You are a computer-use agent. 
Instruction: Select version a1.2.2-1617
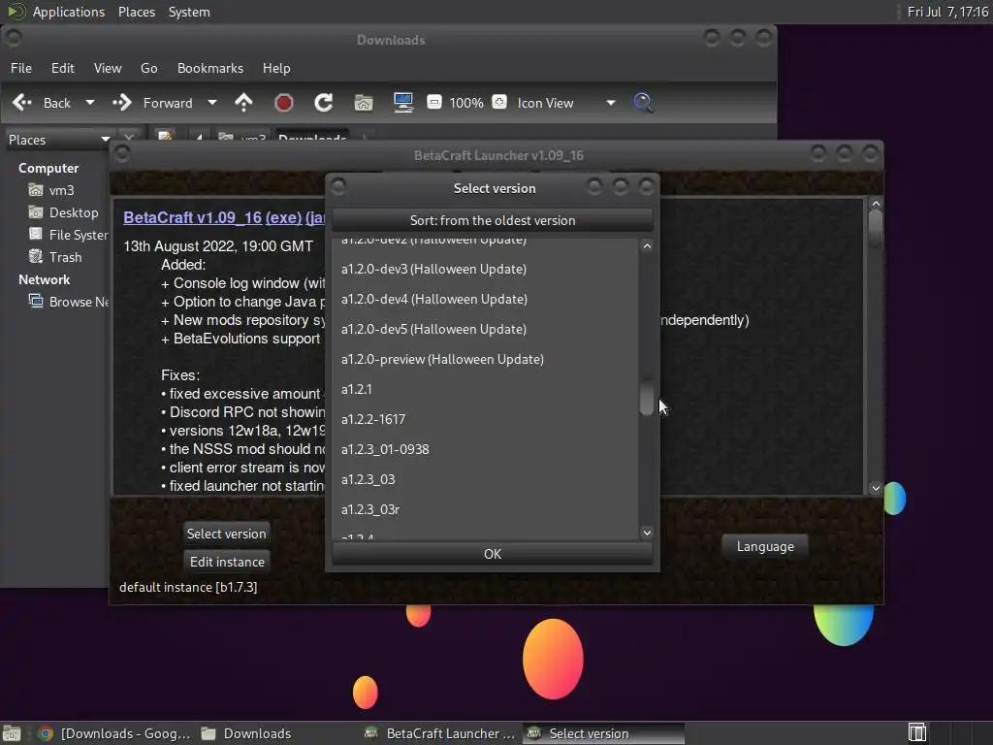[x=485, y=419]
